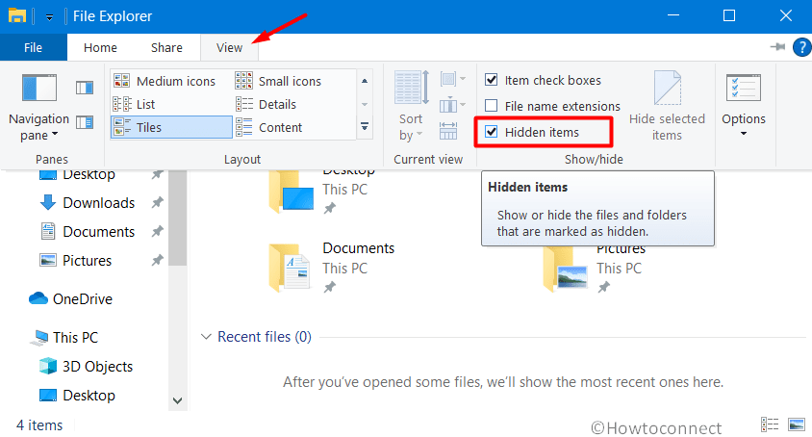
Task: Toggle the Details pane icon
Action: coord(85,122)
